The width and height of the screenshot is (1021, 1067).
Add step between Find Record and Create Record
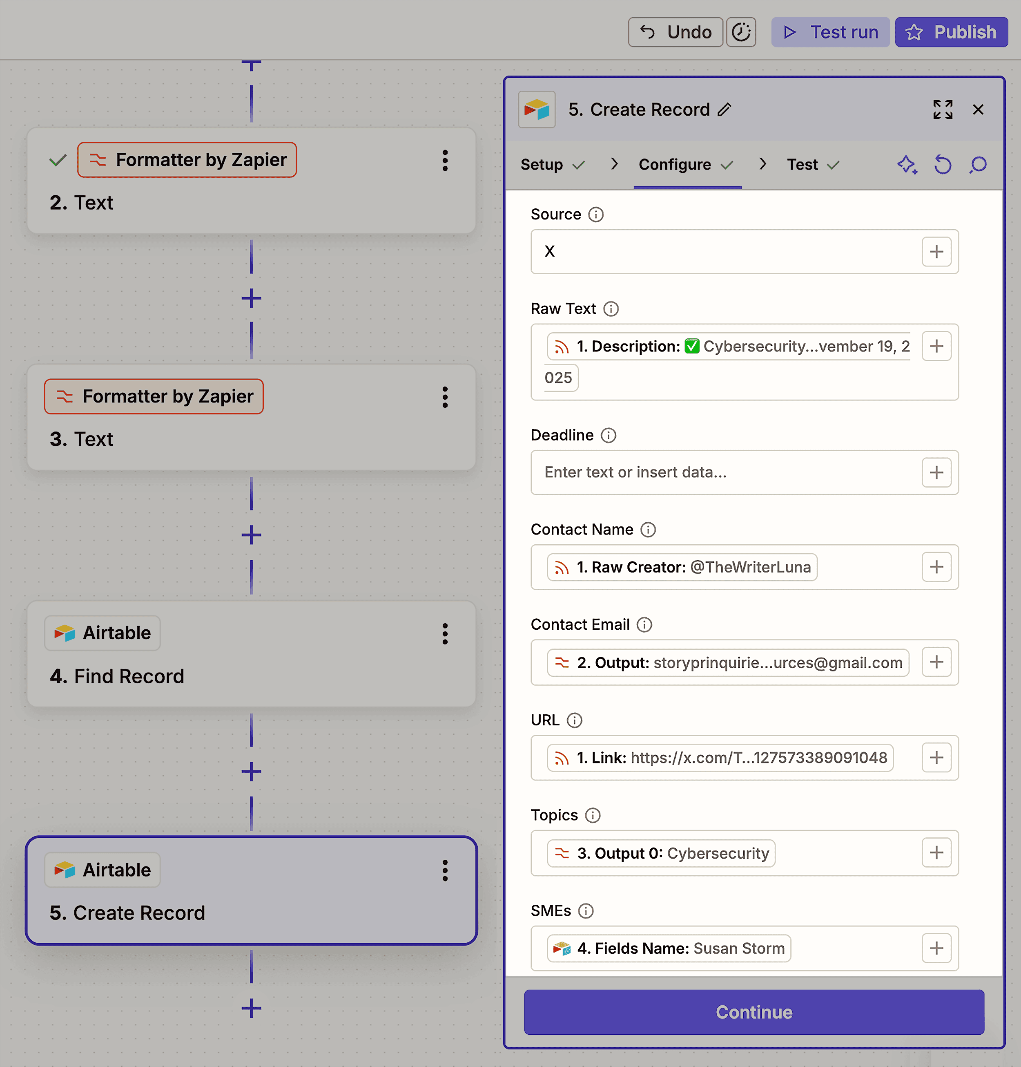pyautogui.click(x=251, y=772)
